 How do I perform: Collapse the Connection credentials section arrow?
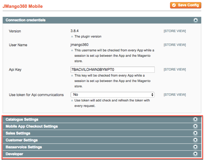coord(196,20)
